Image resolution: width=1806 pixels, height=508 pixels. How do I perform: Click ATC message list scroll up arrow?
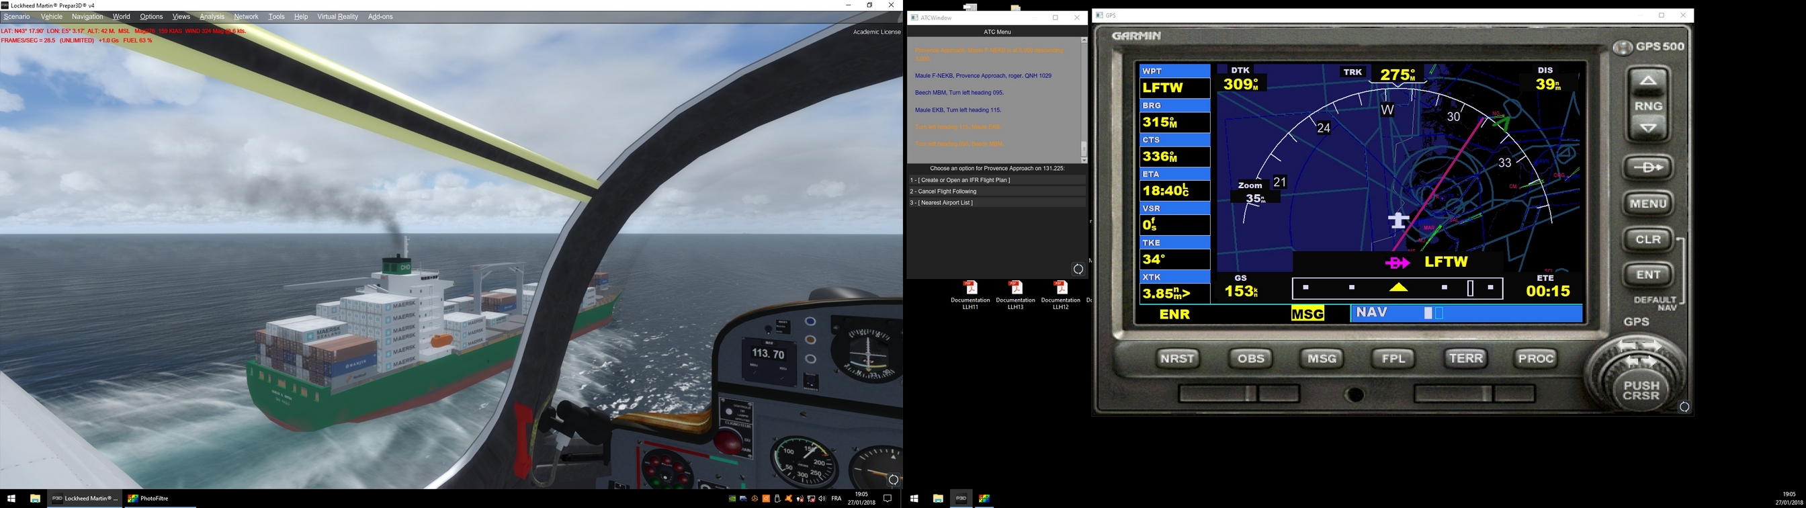pos(1084,40)
